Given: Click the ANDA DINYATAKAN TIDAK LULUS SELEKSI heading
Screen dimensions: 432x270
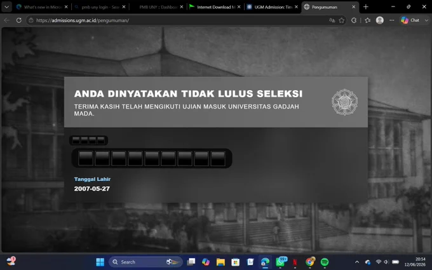Looking at the screenshot, I should [188, 93].
